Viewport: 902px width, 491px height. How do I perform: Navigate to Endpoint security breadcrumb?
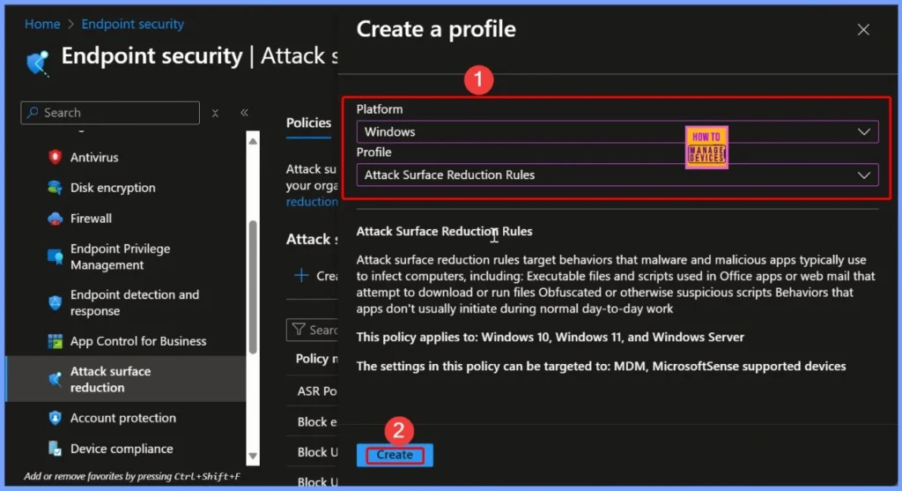pos(133,24)
